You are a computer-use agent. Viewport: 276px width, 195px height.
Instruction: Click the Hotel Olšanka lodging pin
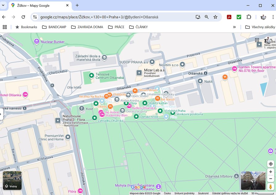pyautogui.click(x=25, y=95)
